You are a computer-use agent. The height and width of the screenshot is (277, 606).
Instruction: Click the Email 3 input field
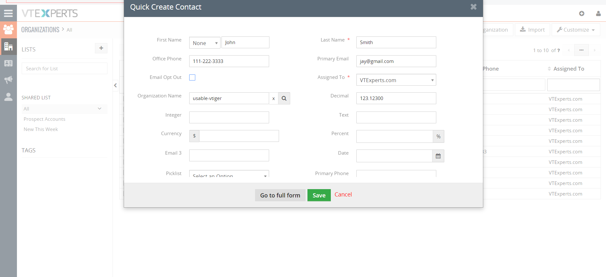(229, 156)
